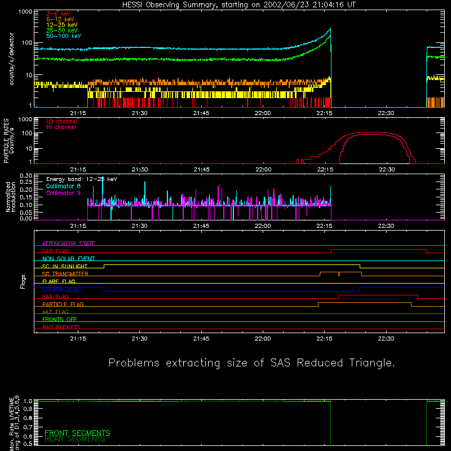451x451 pixels.
Task: Pick the cyan 50-100 keV legend label
Action: 64,36
